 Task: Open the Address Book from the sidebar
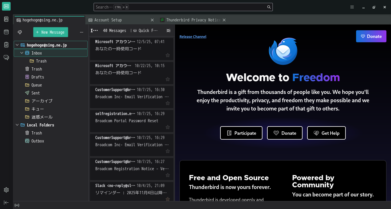[6, 19]
